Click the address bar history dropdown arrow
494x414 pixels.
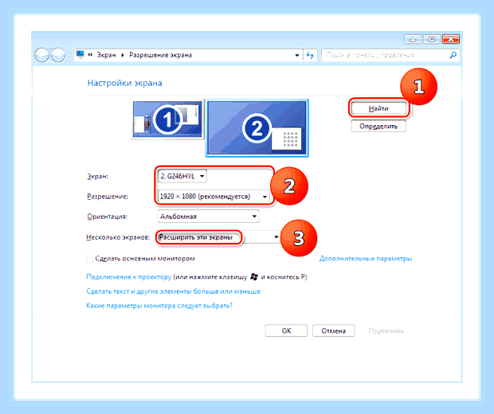(x=296, y=55)
